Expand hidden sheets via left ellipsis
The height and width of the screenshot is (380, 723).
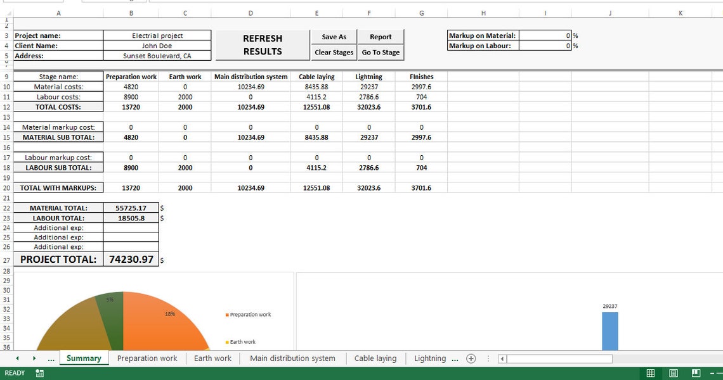click(x=51, y=358)
